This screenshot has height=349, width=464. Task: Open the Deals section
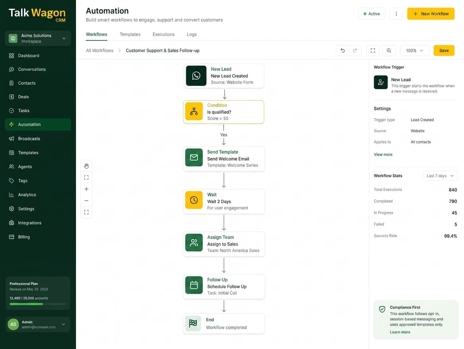click(x=38, y=97)
